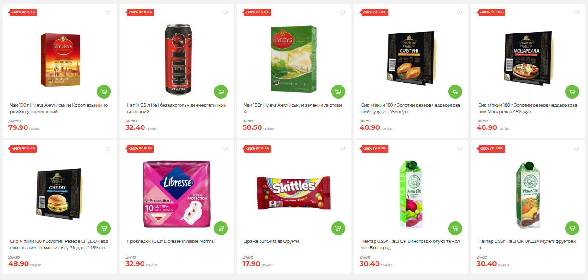
Task: Add Моцарелла cheese to cart
Action: pyautogui.click(x=572, y=92)
